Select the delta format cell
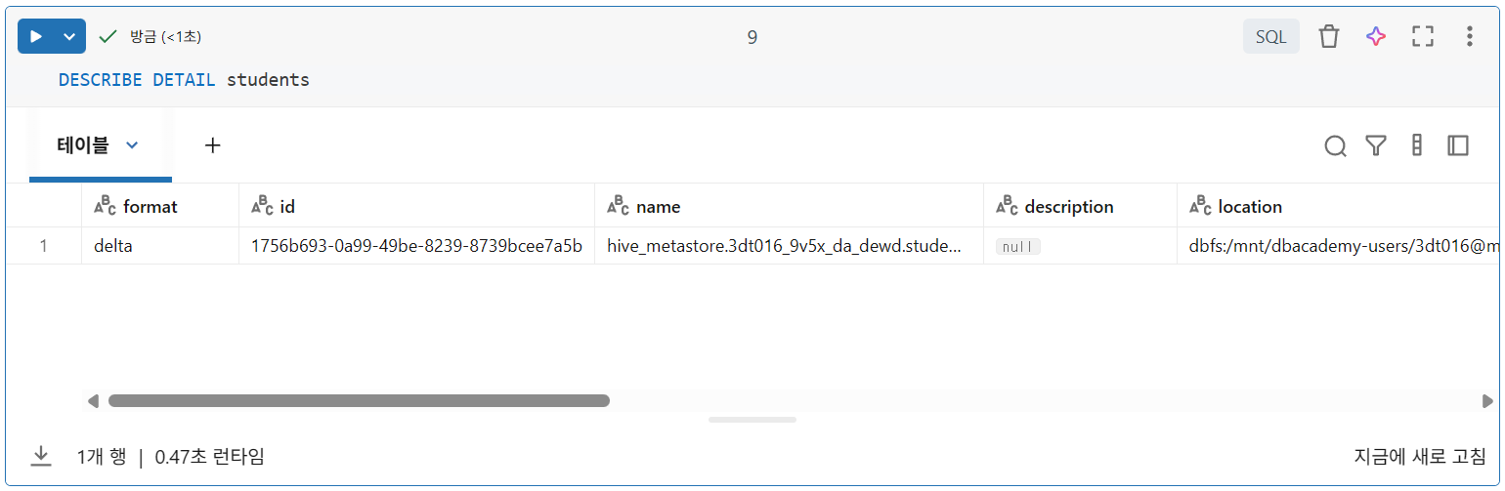The width and height of the screenshot is (1505, 491). [x=113, y=246]
